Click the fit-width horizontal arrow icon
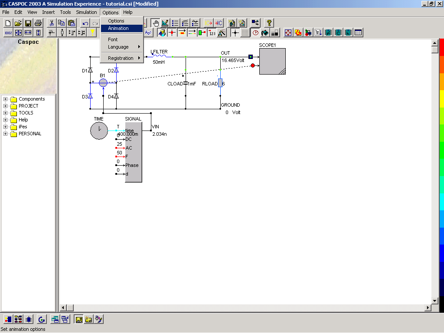Screen dimensions: 444x333 28,33
